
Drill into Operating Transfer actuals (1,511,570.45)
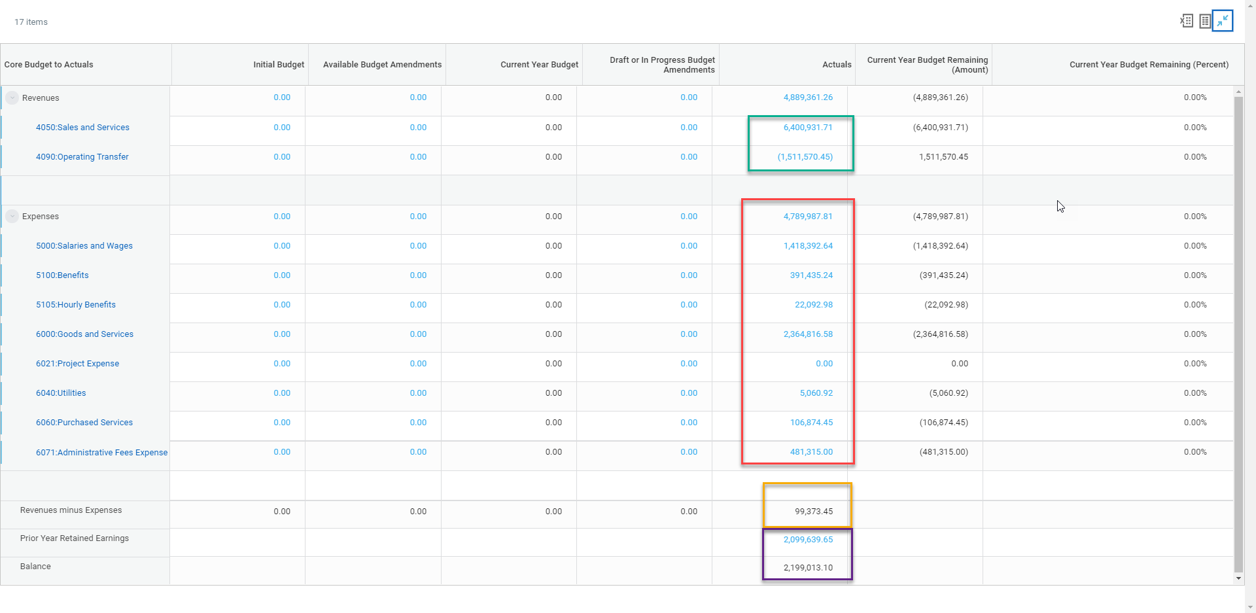(x=805, y=157)
